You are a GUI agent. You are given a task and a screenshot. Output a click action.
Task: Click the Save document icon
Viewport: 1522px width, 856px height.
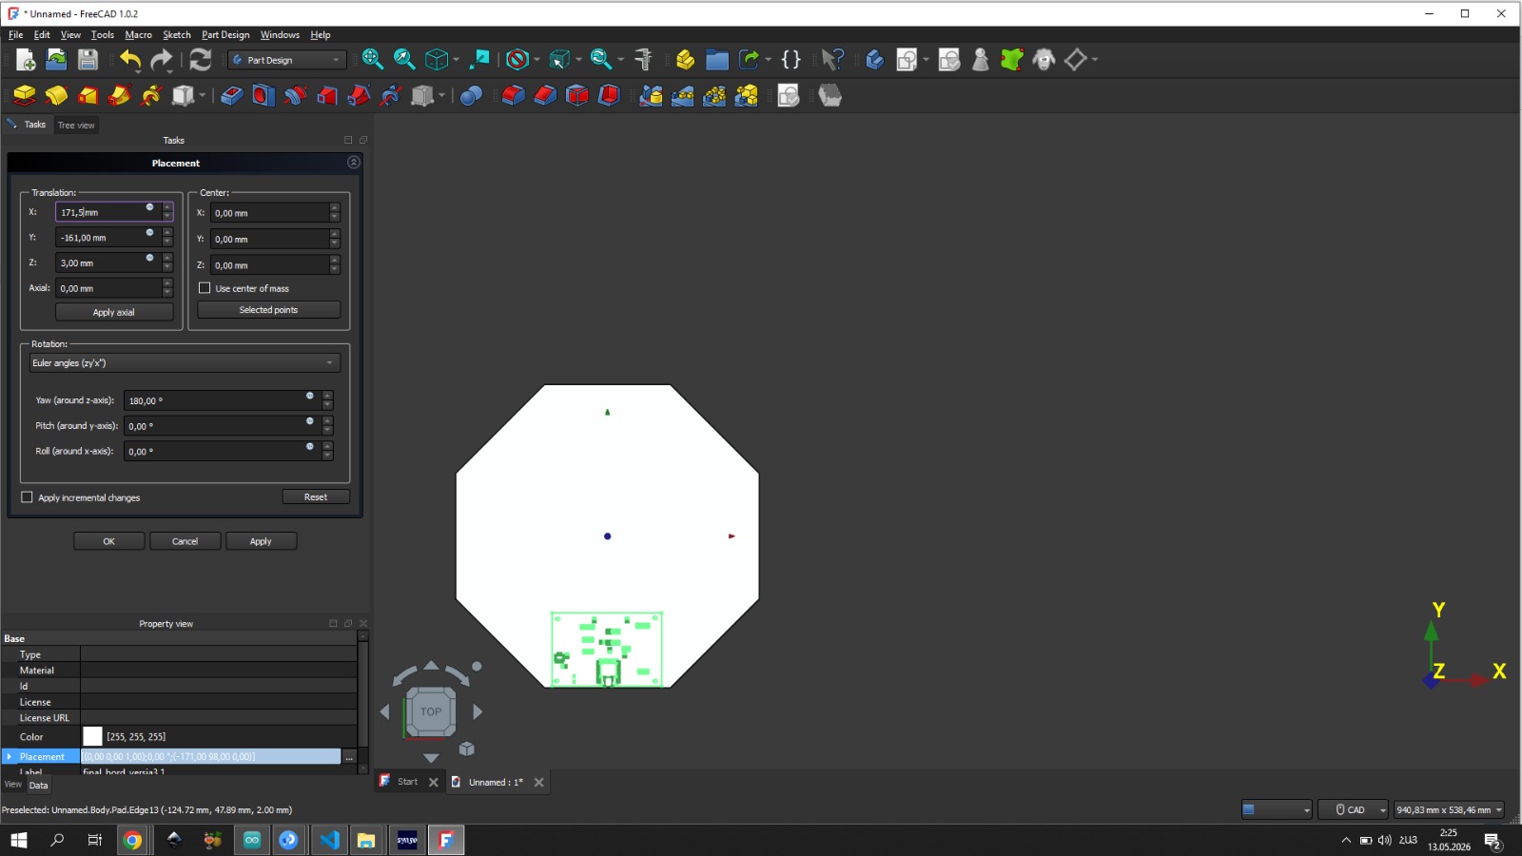[x=88, y=60]
